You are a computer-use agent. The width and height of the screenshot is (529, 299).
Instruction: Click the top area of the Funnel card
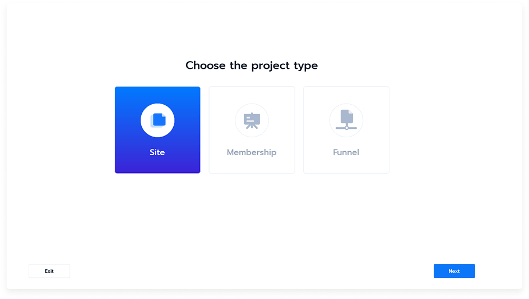[x=346, y=94]
